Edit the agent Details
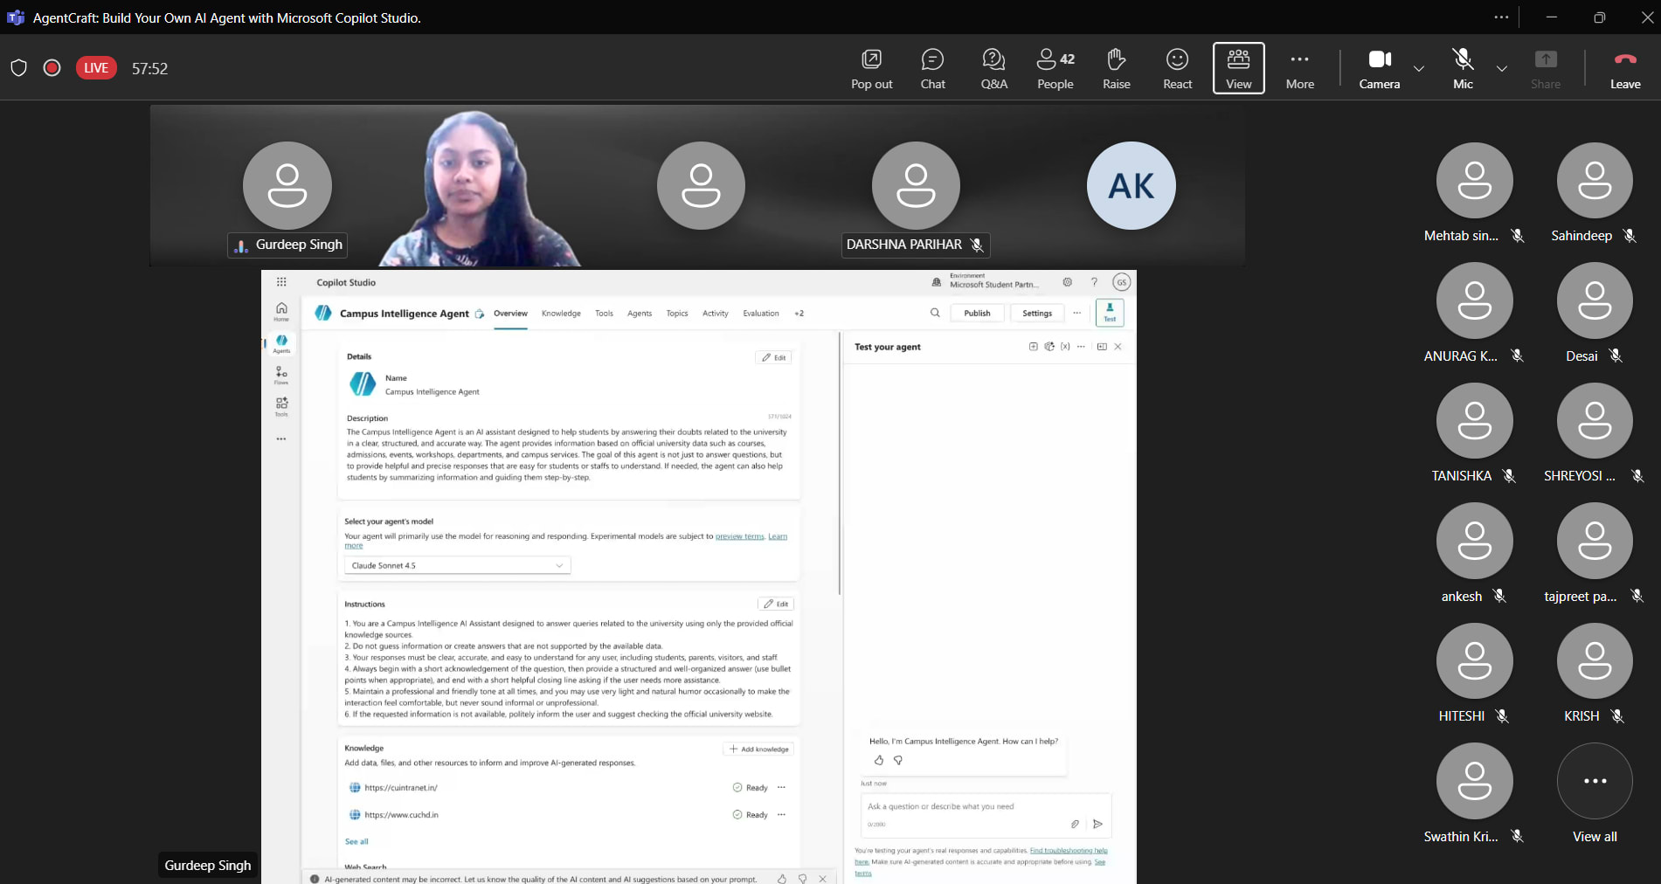 (774, 357)
